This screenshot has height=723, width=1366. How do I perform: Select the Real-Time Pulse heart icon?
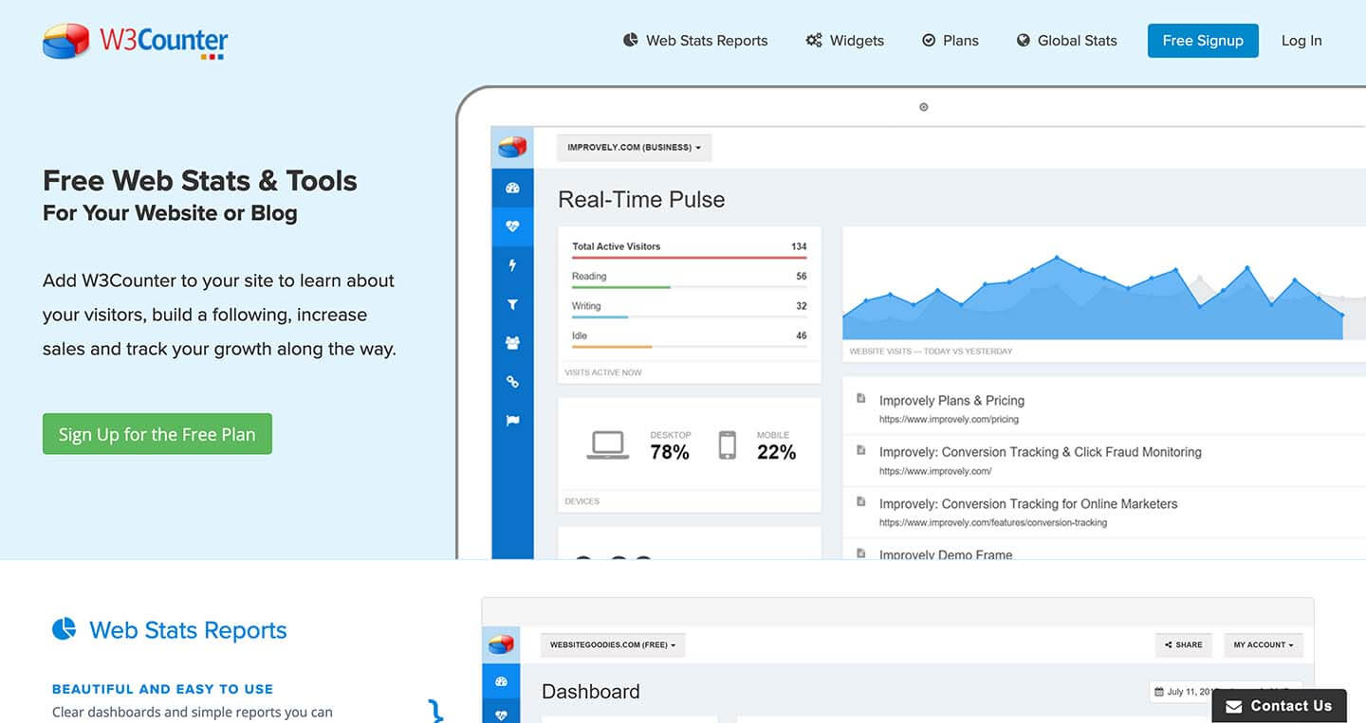pyautogui.click(x=513, y=226)
